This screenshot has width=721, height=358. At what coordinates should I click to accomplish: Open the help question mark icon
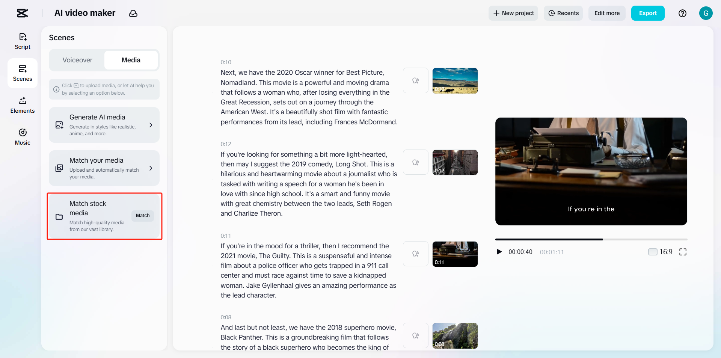pos(682,13)
